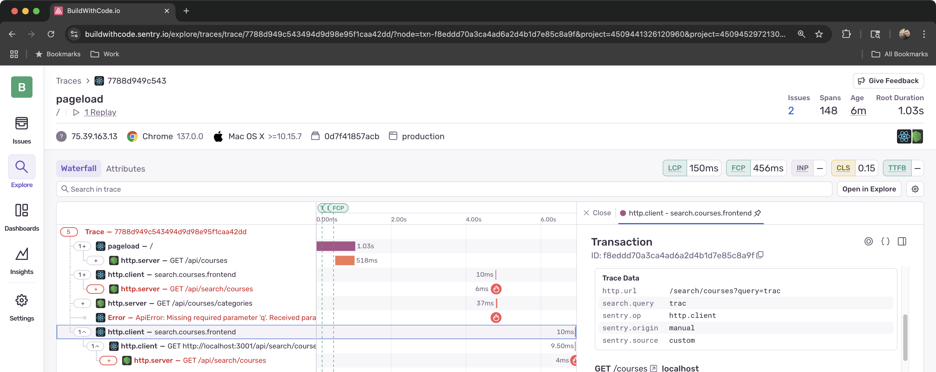The width and height of the screenshot is (936, 372).
Task: Click the JSON braces icon in Transaction panel
Action: (886, 241)
